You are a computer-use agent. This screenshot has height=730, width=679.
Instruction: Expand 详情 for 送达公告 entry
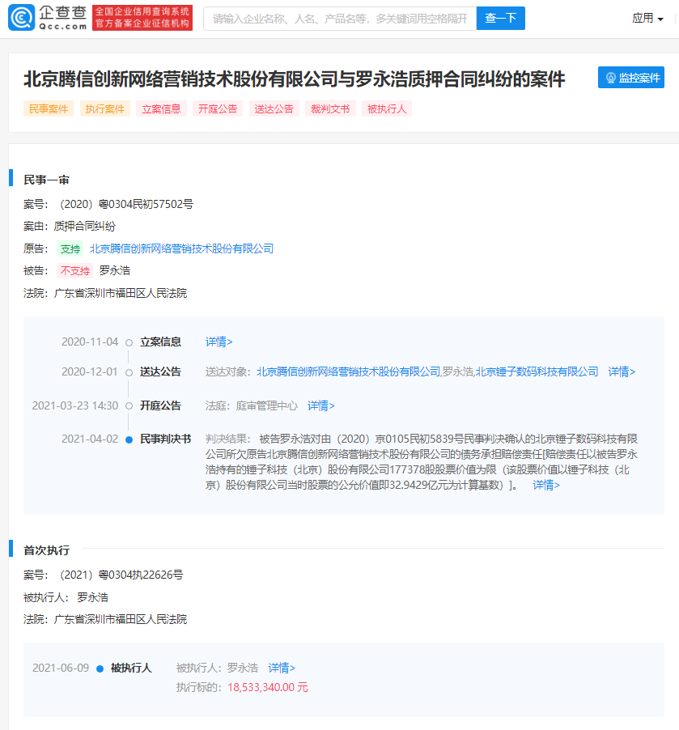coord(622,371)
